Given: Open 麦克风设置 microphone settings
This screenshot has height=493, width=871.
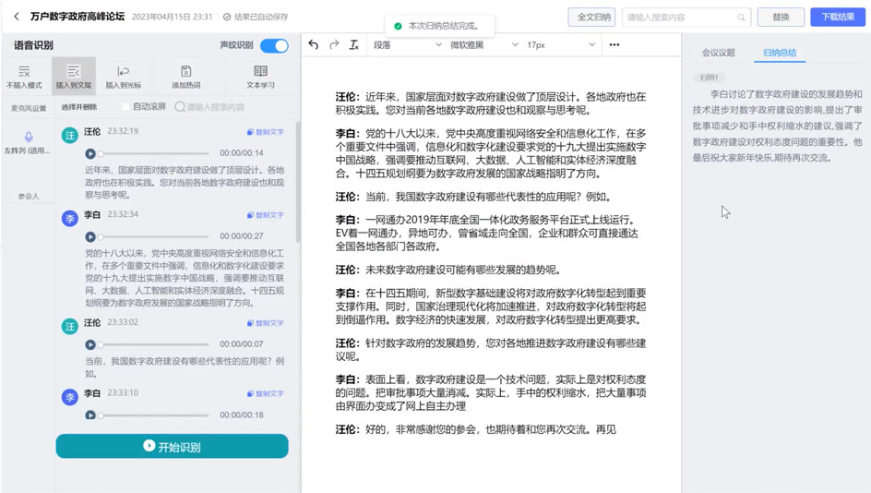Looking at the screenshot, I should (29, 108).
